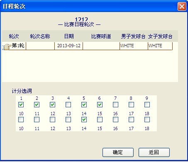The image size is (188, 162).
Task: Confirm with the 确定 button
Action: (118, 152)
